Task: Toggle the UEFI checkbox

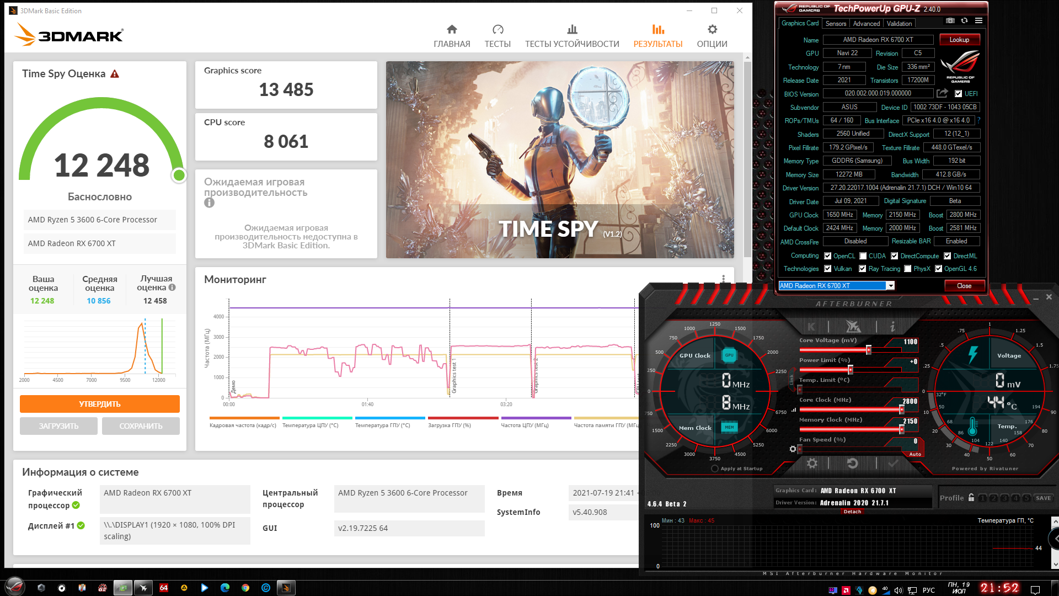Action: click(959, 94)
